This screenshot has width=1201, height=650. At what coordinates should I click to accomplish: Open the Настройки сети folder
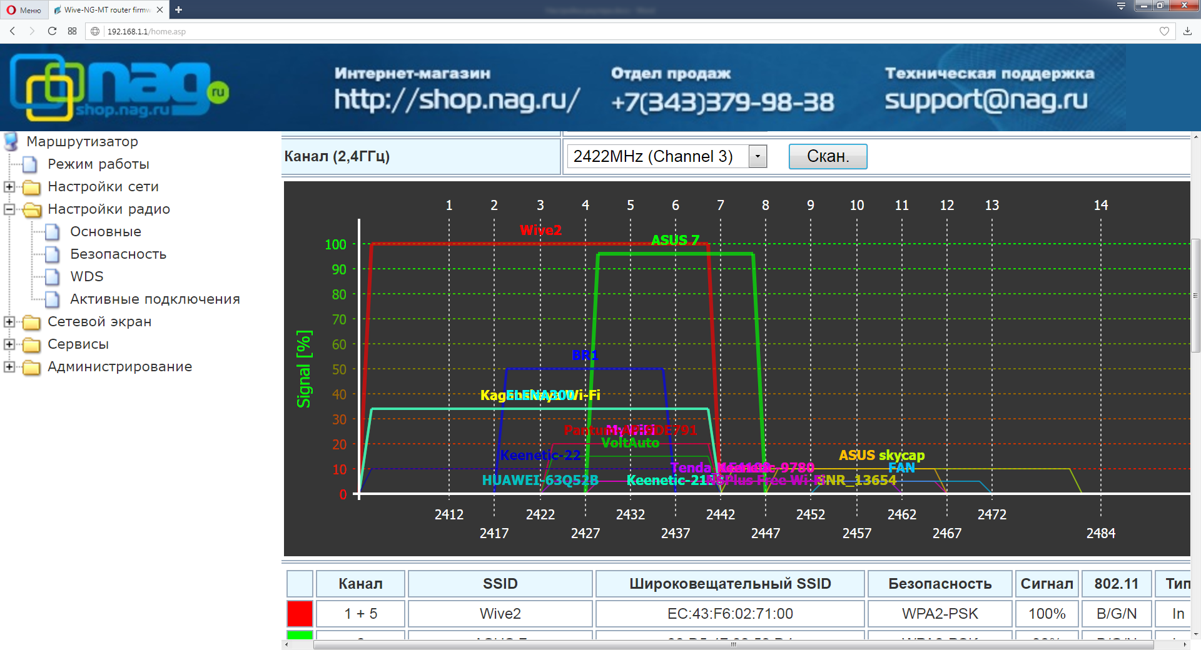coord(103,186)
